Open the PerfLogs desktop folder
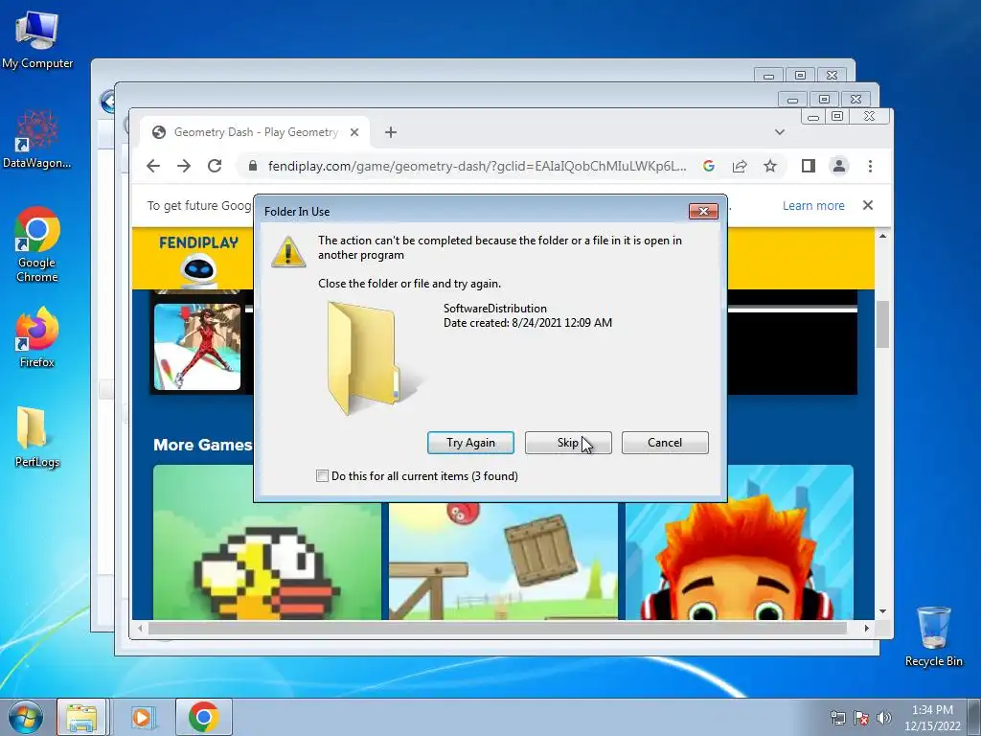The width and height of the screenshot is (981, 736). pos(37,437)
